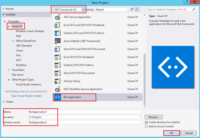Select the SQL Server category
Screen dimensions: 200x138
click(x=18, y=75)
